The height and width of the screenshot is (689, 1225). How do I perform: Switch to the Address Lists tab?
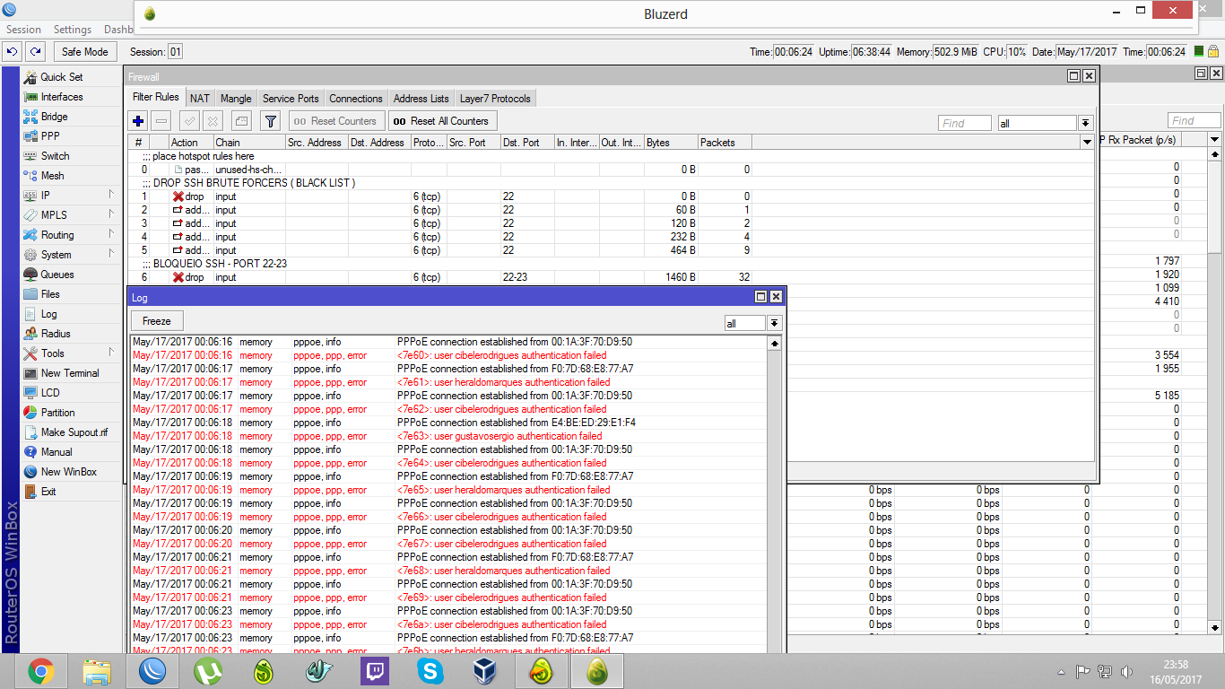click(x=421, y=99)
